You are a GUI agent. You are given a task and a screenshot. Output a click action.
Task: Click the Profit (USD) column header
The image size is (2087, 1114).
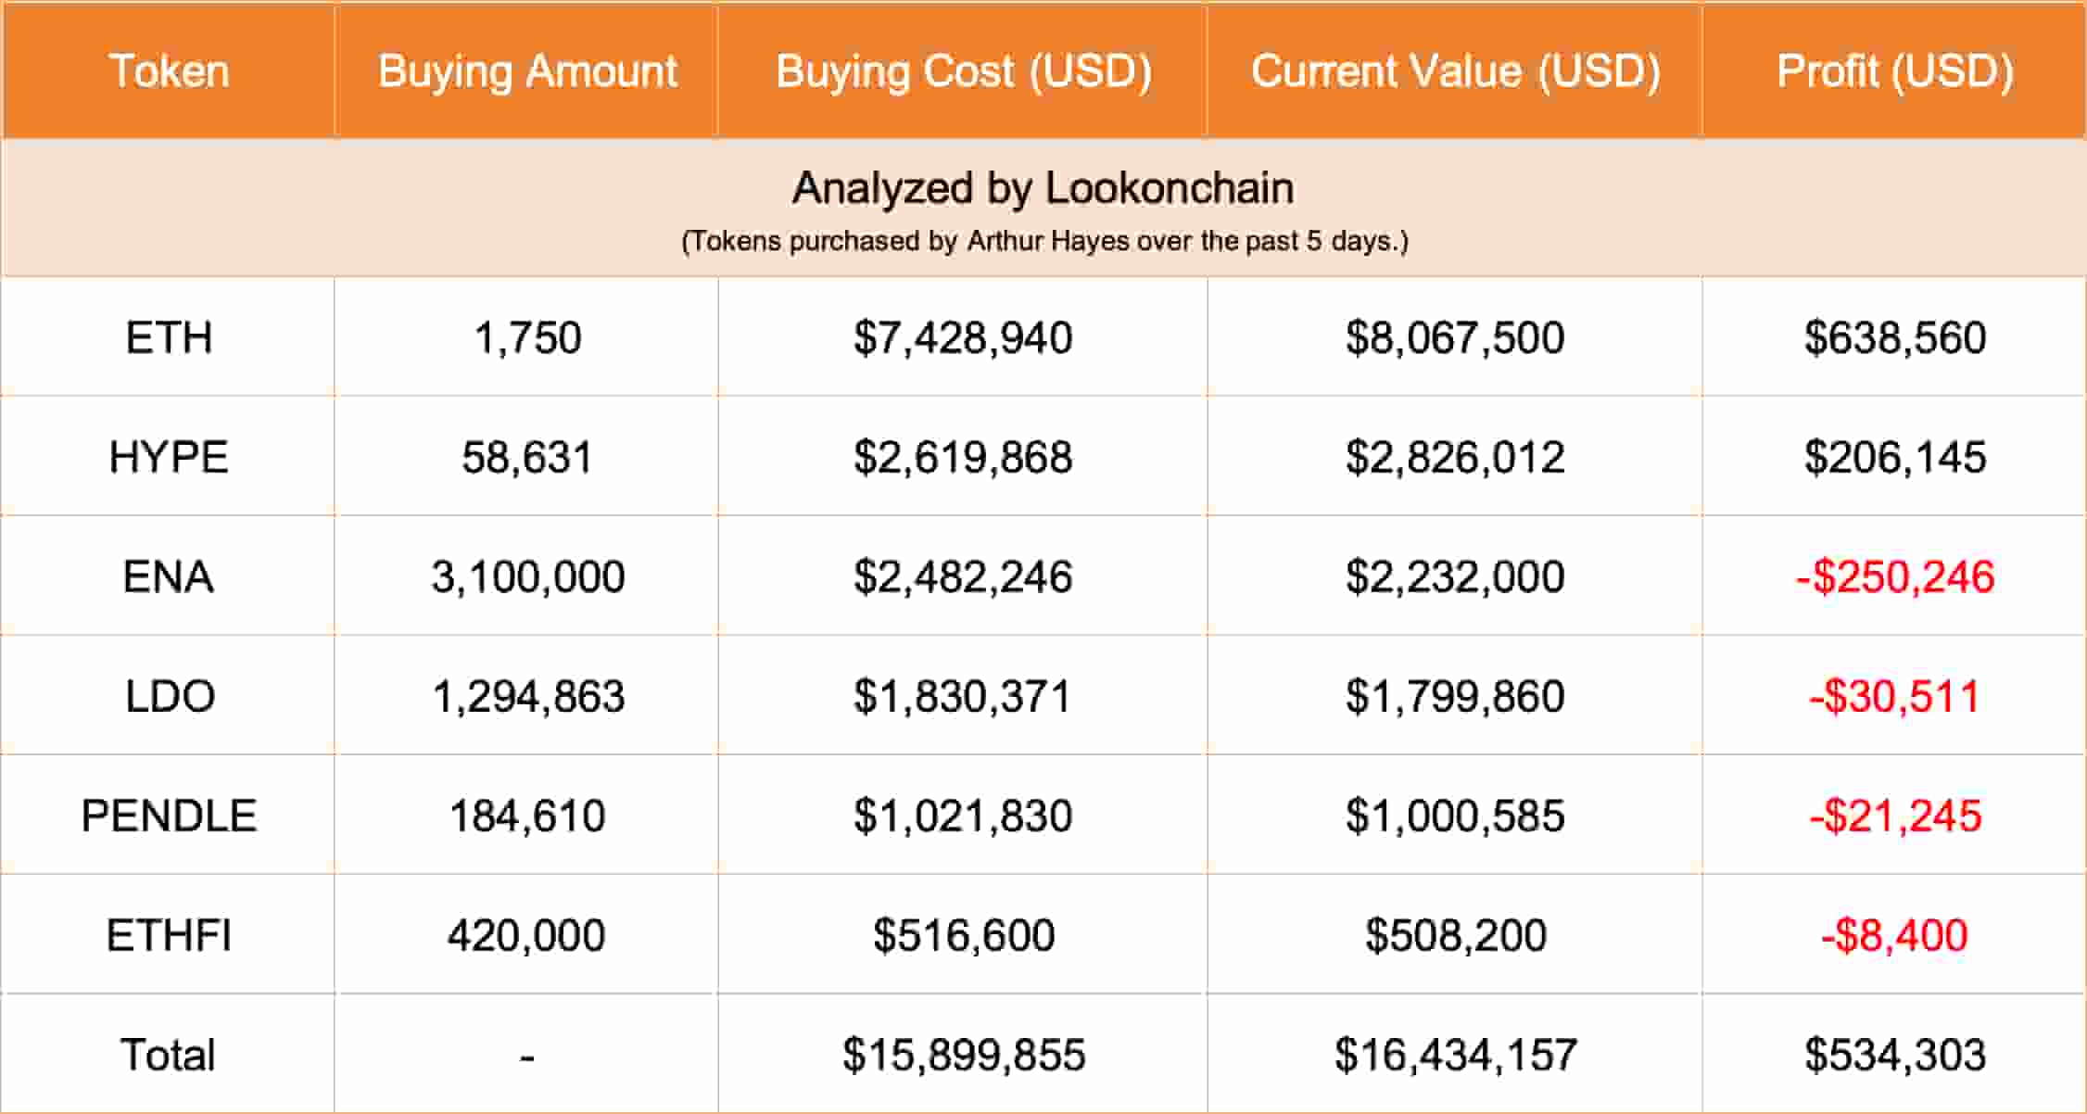pos(1894,71)
